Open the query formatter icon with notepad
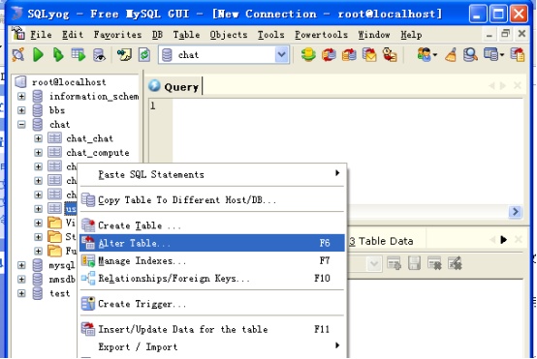537x359 pixels. (124, 55)
